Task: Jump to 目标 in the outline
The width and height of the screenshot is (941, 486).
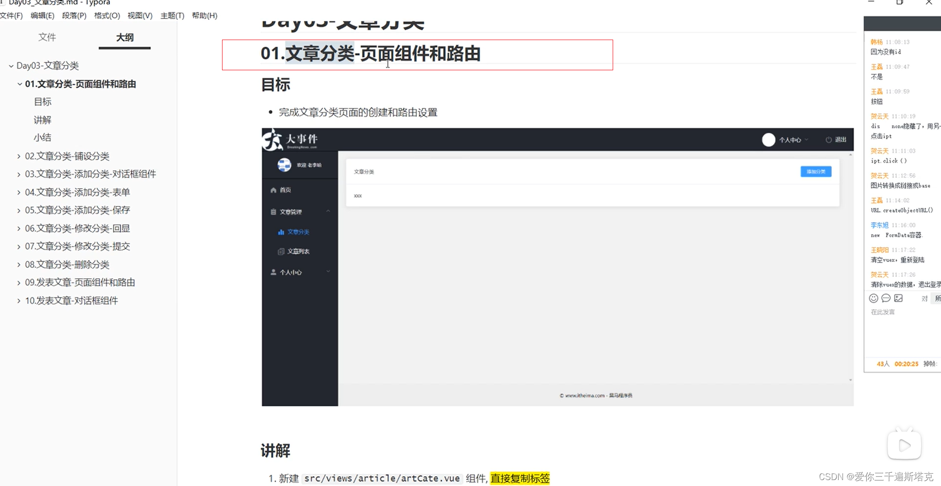Action: click(x=43, y=102)
